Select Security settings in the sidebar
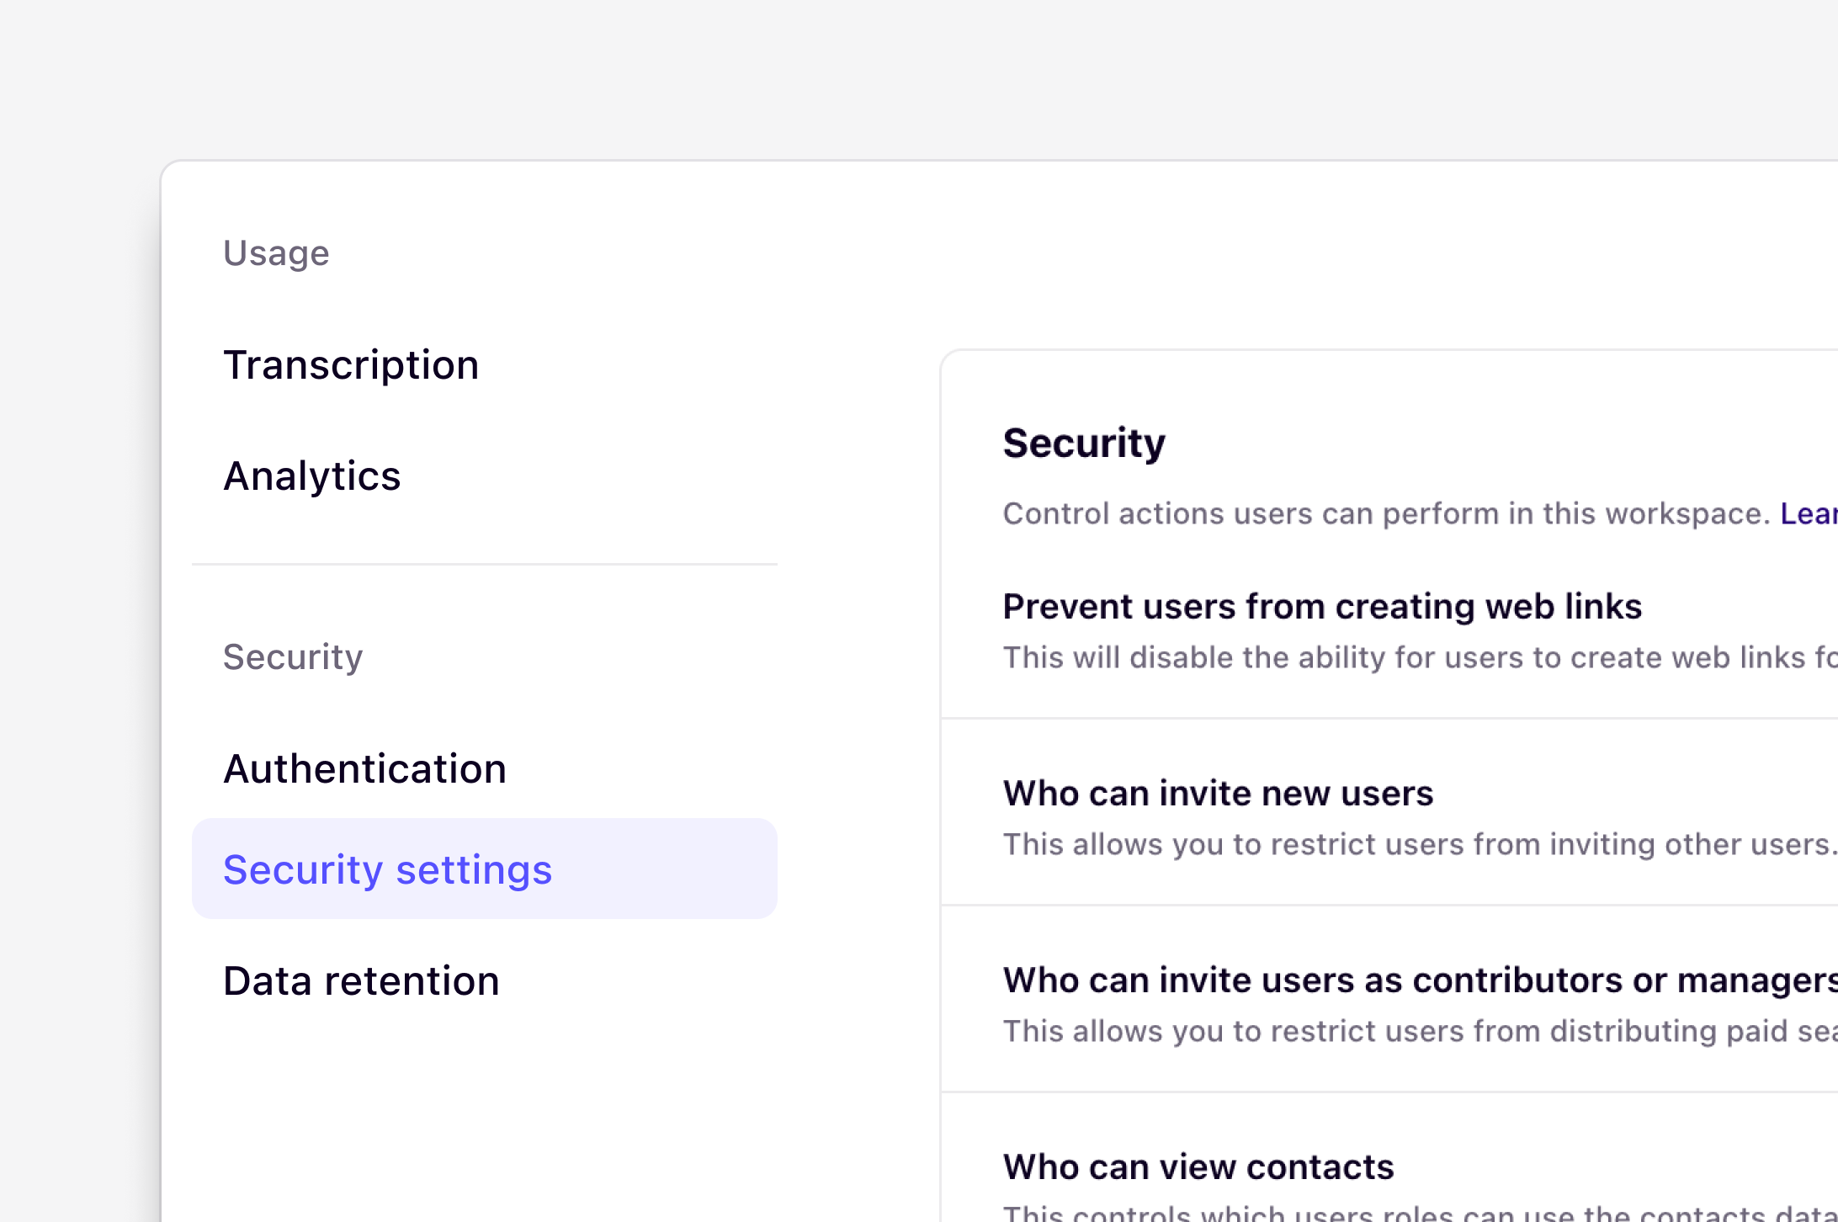Screen dimensions: 1838x1222 coord(388,869)
